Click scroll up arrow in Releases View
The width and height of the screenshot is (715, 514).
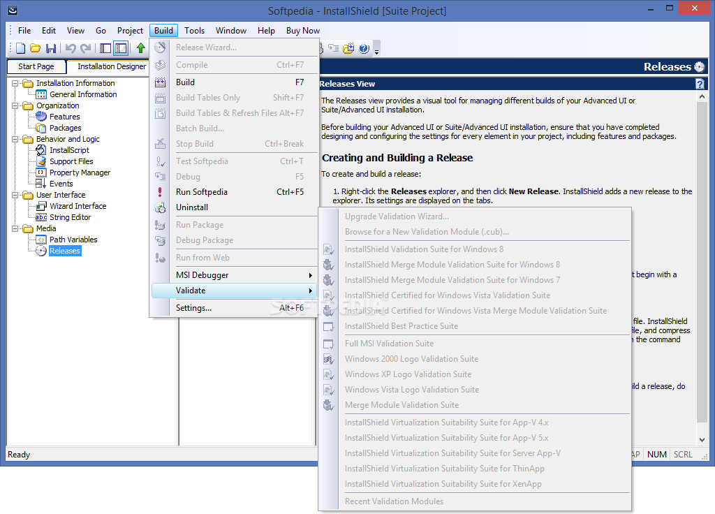pyautogui.click(x=702, y=96)
